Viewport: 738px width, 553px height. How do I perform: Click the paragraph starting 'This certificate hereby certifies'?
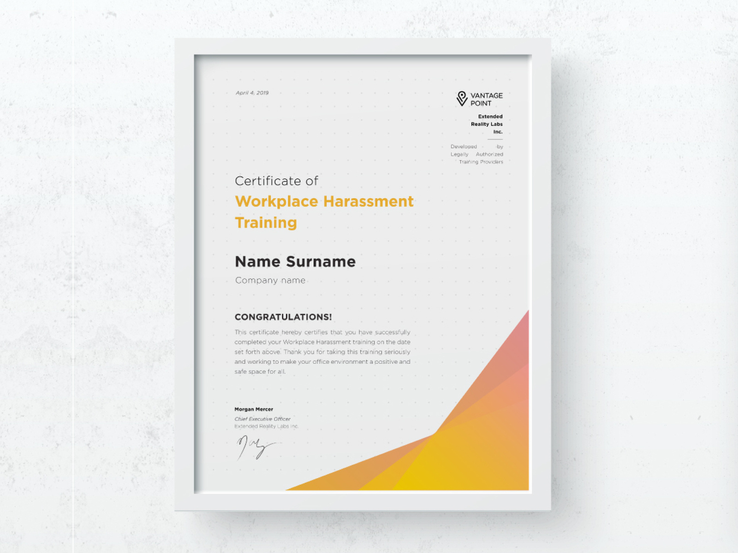point(322,352)
